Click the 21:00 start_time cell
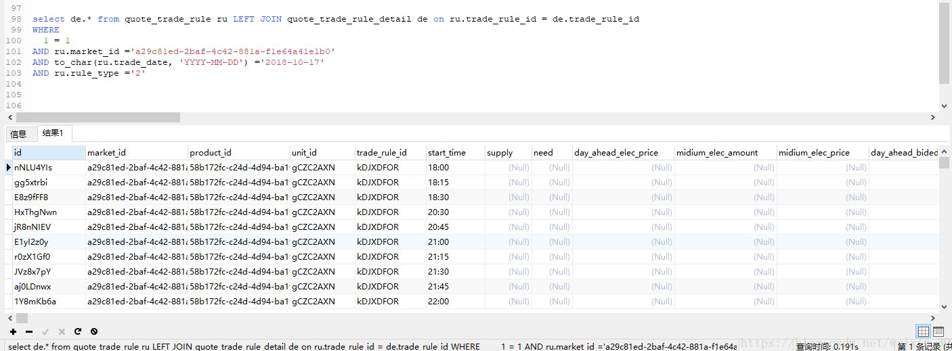The height and width of the screenshot is (351, 952). point(438,242)
